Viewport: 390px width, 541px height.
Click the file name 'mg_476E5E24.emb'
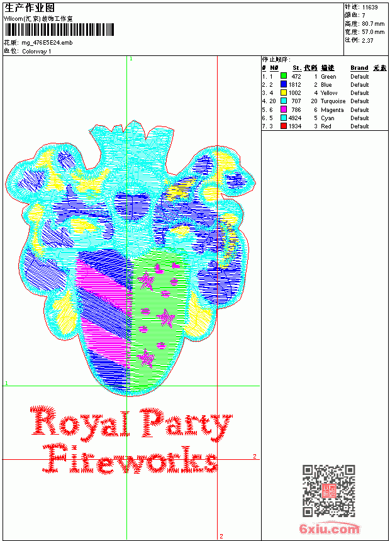(x=47, y=42)
